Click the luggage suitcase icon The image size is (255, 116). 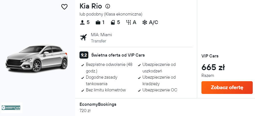pyautogui.click(x=98, y=22)
